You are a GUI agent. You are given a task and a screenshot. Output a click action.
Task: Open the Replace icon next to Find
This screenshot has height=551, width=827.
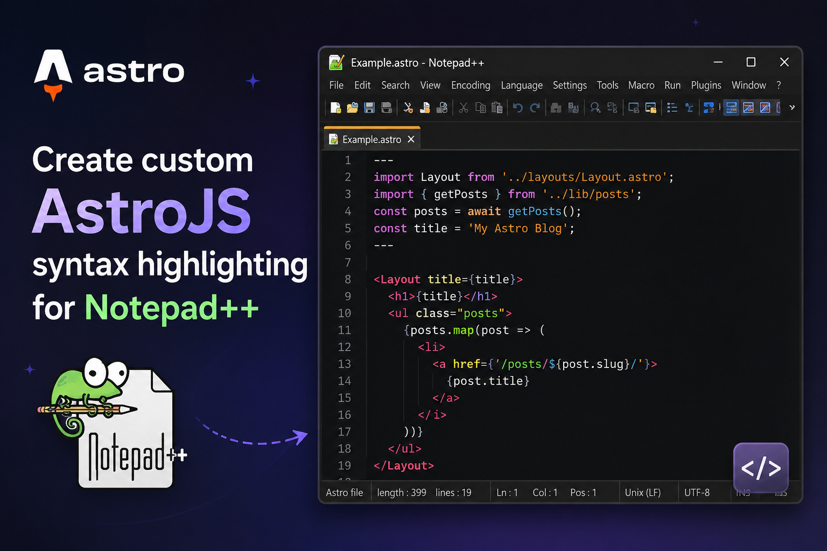(612, 108)
